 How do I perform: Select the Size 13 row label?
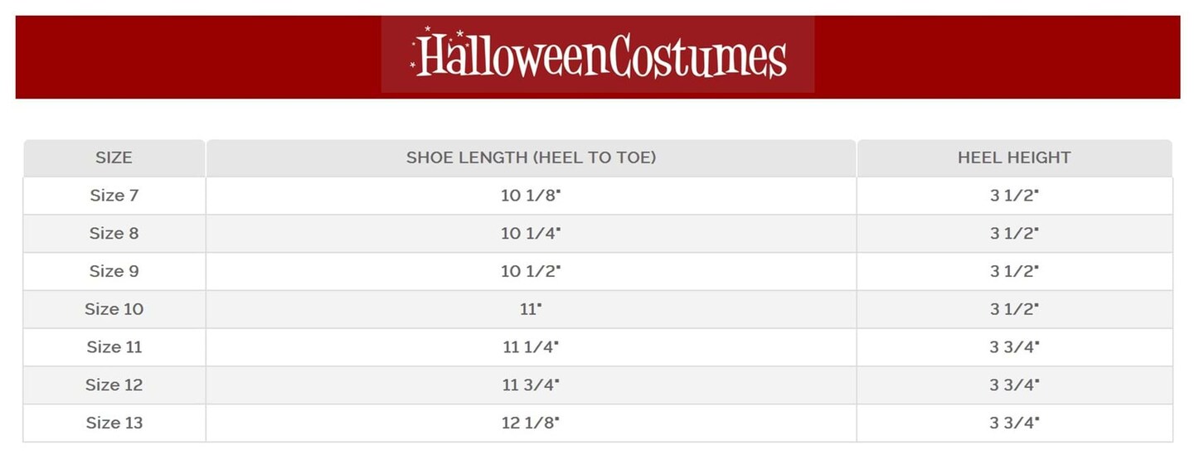(114, 423)
